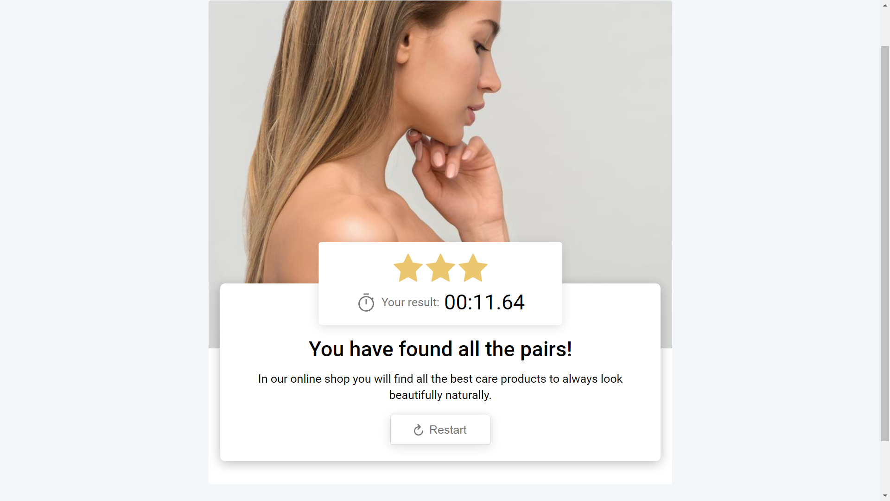Viewport: 890px width, 501px height.
Task: Click 'You have found all the pairs!' heading
Action: pyautogui.click(x=440, y=349)
